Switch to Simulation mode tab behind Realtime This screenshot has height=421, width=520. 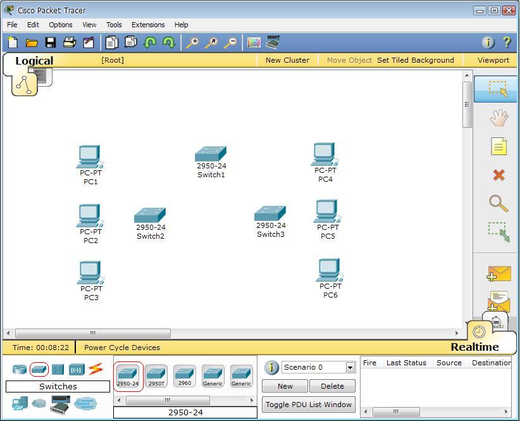[495, 320]
